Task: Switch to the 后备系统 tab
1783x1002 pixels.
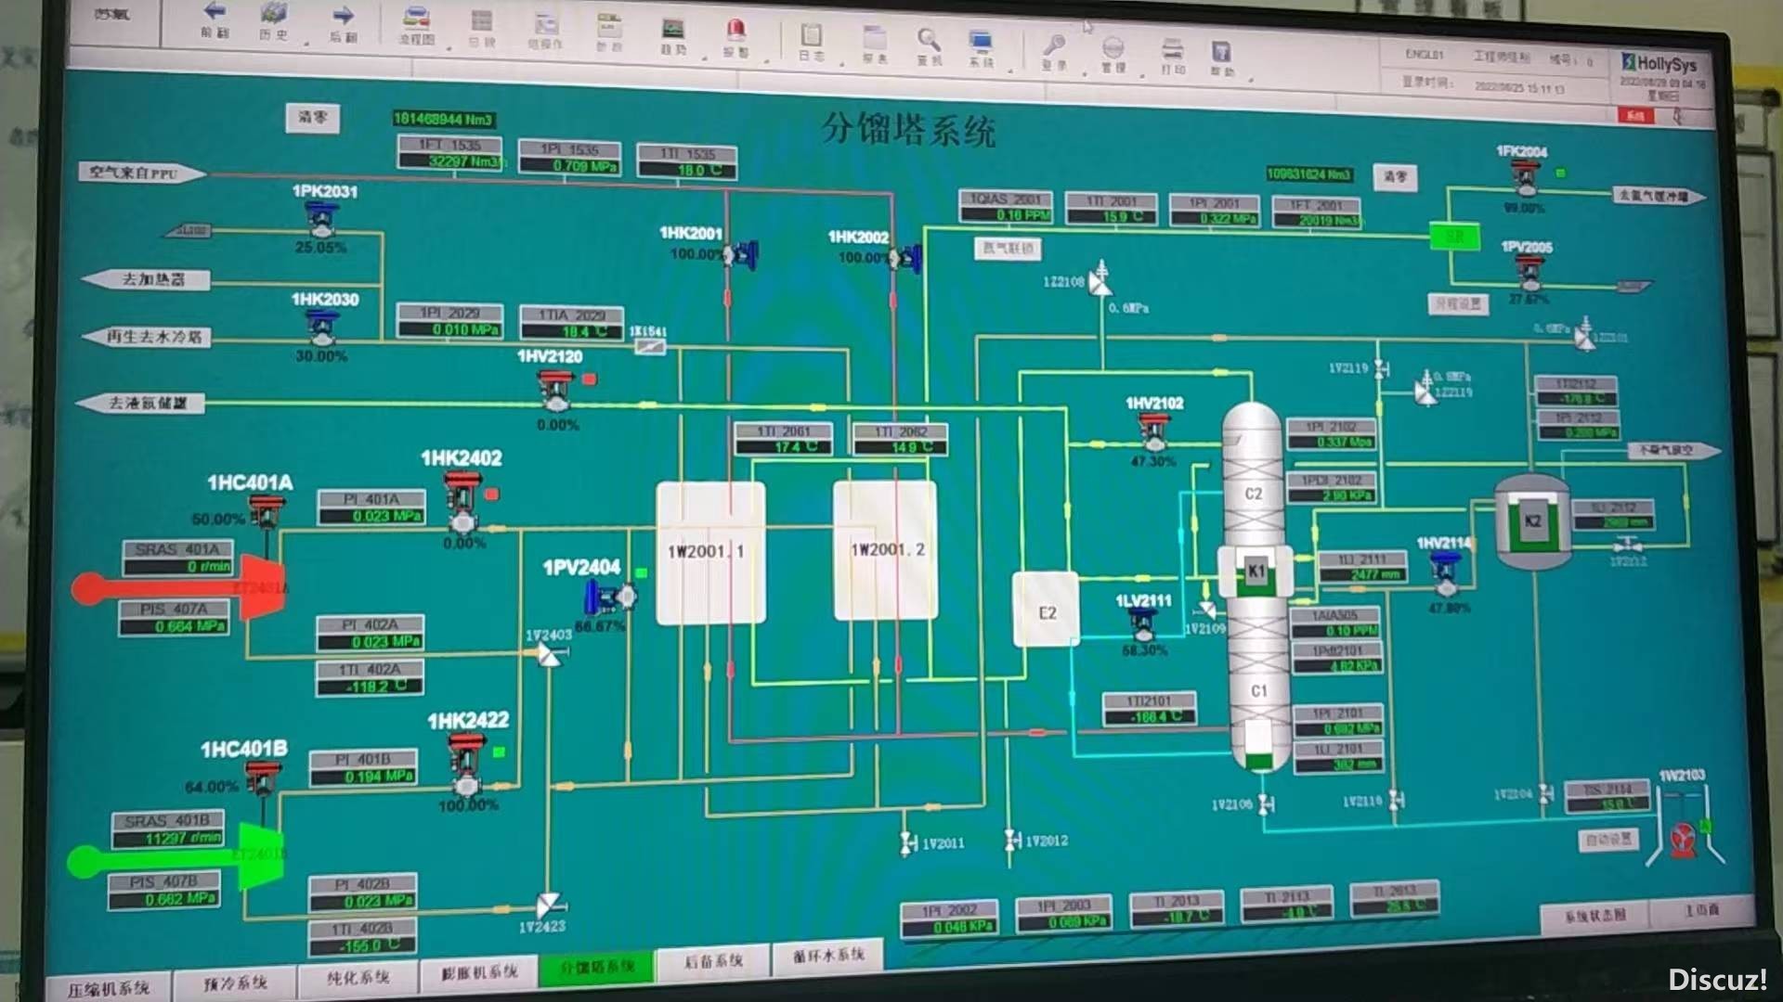Action: pyautogui.click(x=713, y=961)
